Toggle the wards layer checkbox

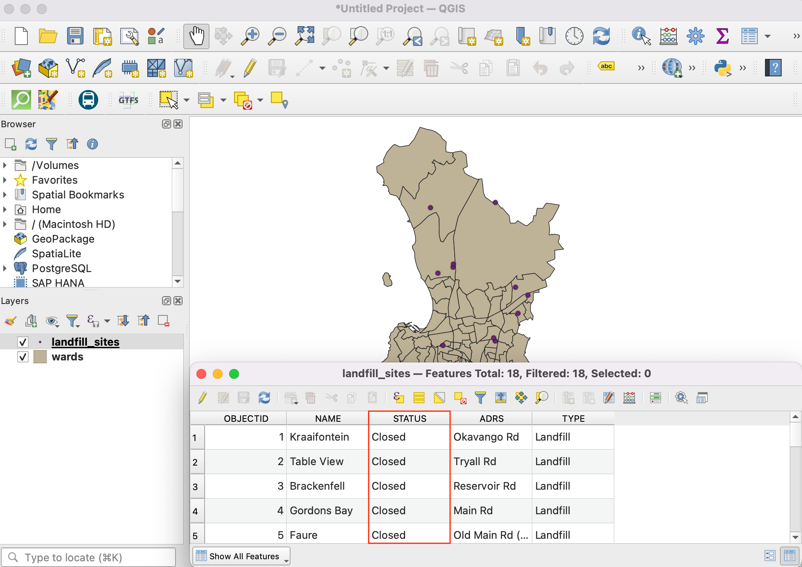pos(23,357)
